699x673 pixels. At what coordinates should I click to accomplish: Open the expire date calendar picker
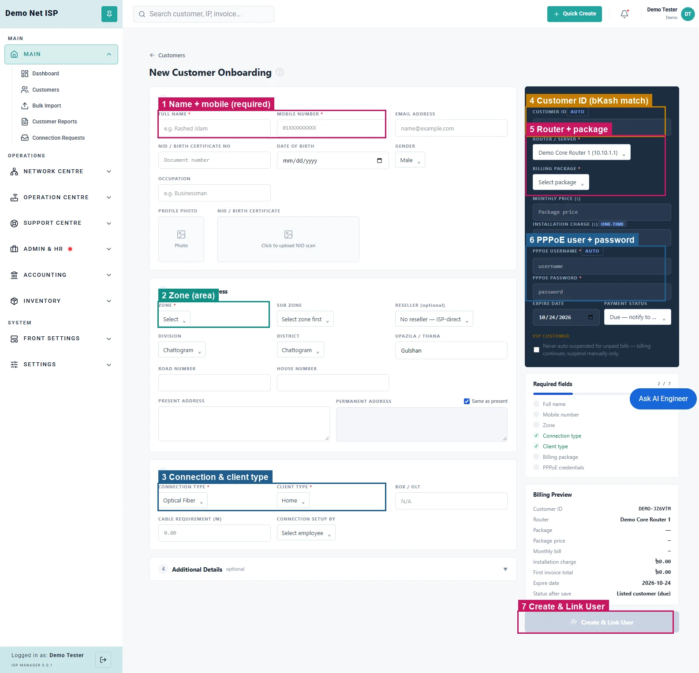point(591,317)
